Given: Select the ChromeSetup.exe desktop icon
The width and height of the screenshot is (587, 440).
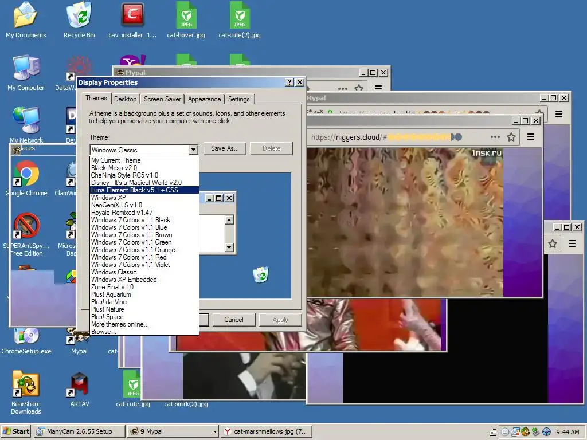Looking at the screenshot, I should click(x=26, y=341).
